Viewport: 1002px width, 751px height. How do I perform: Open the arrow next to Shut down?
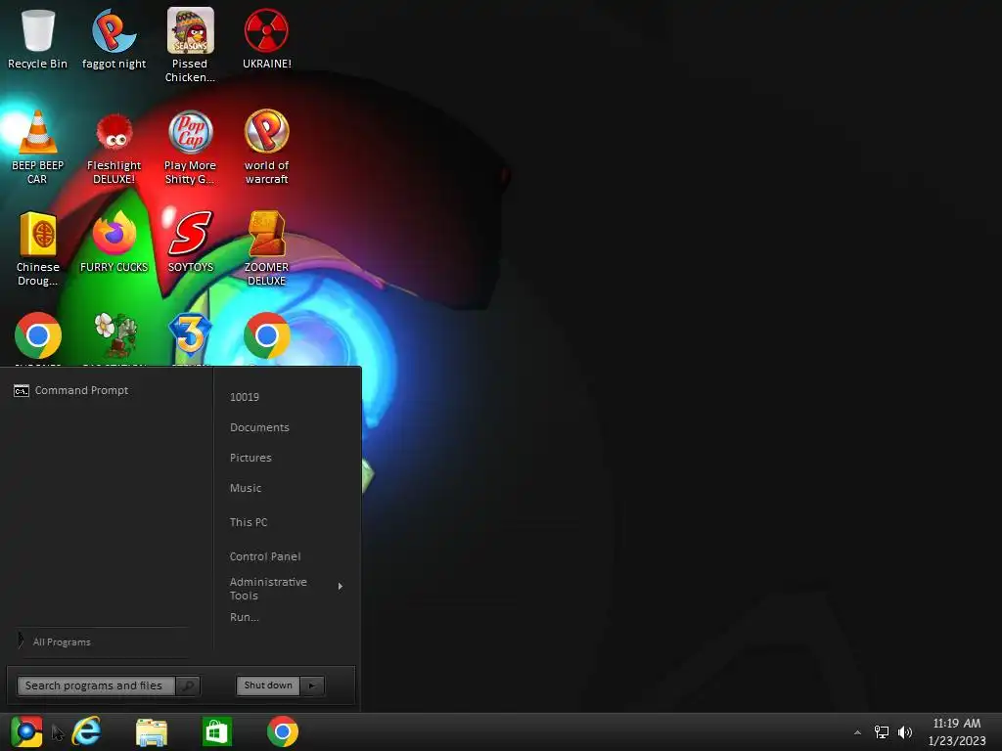[312, 685]
